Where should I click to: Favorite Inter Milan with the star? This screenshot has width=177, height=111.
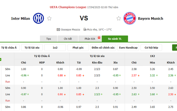(x=49, y=18)
